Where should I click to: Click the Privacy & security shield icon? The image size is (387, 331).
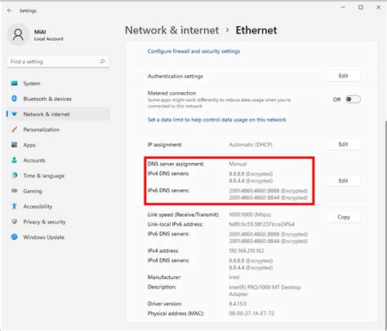[x=14, y=222]
